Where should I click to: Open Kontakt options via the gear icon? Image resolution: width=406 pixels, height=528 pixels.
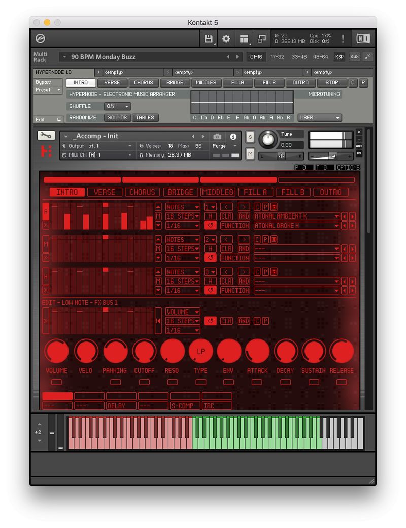point(226,39)
